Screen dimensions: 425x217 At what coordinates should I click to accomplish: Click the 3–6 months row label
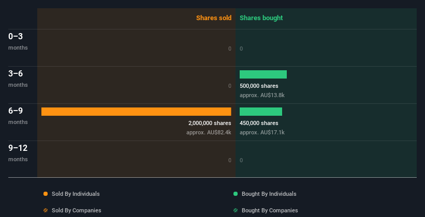tap(18, 79)
